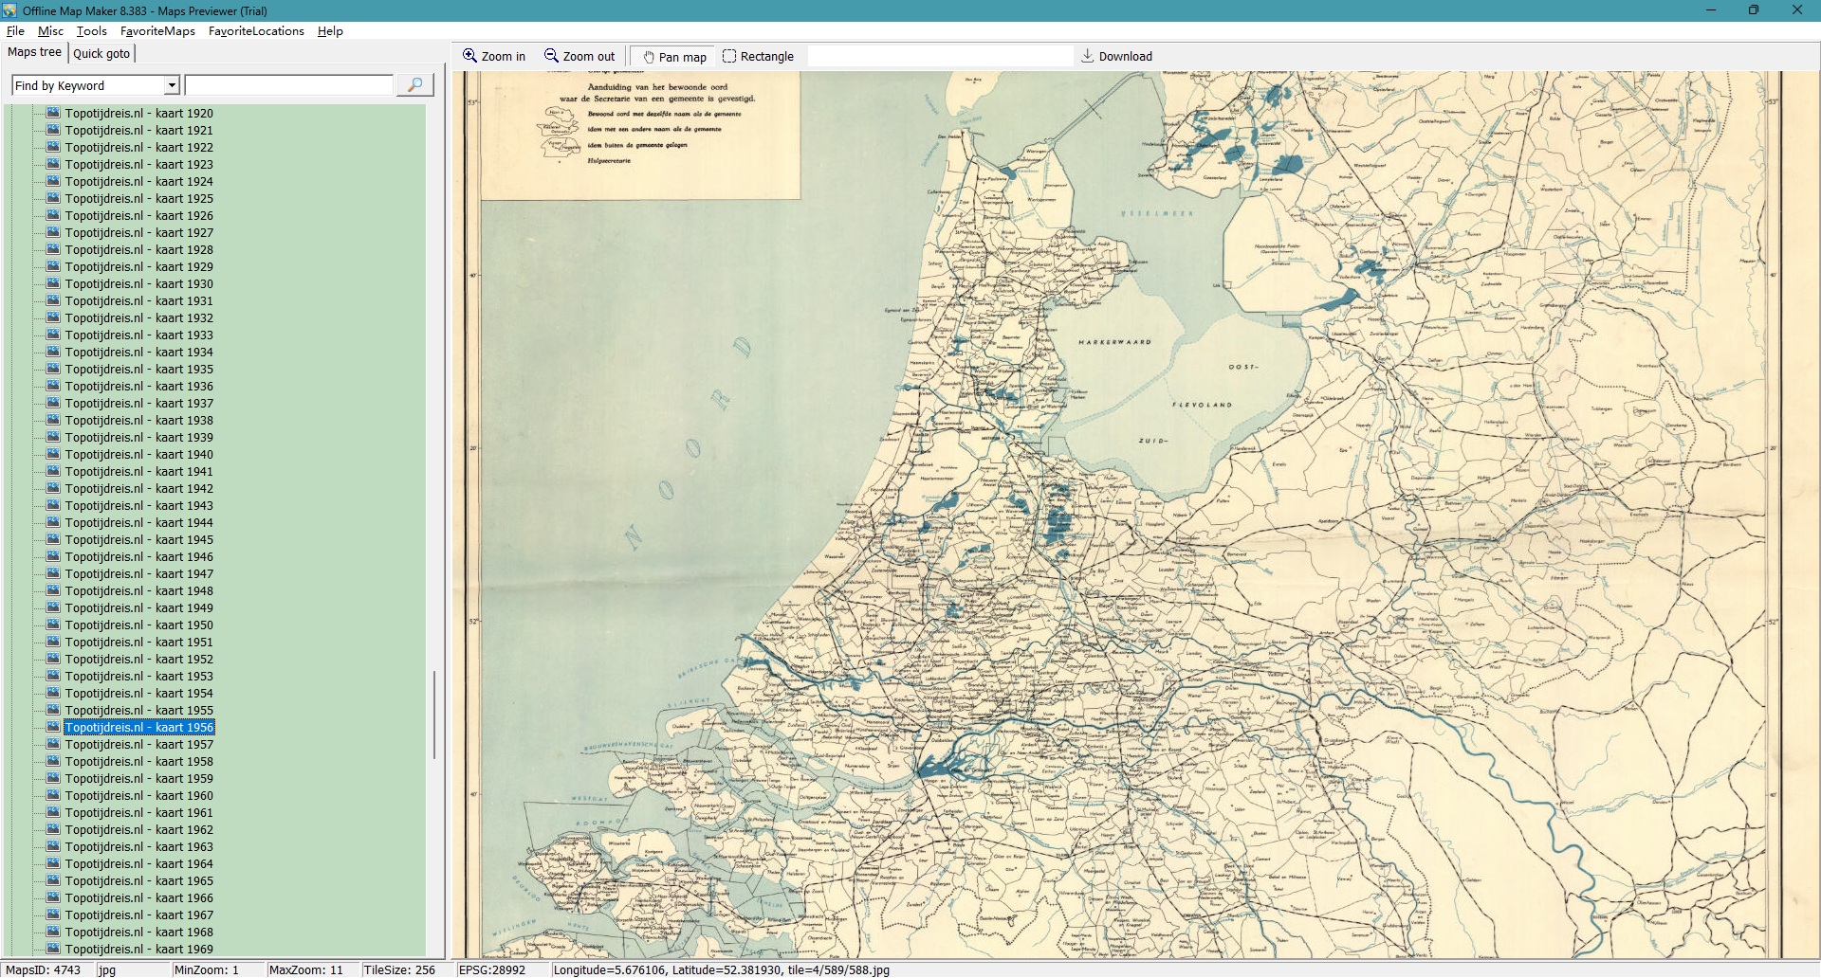Click the Zoom in magnifier icon
This screenshot has height=978, width=1821.
(469, 56)
